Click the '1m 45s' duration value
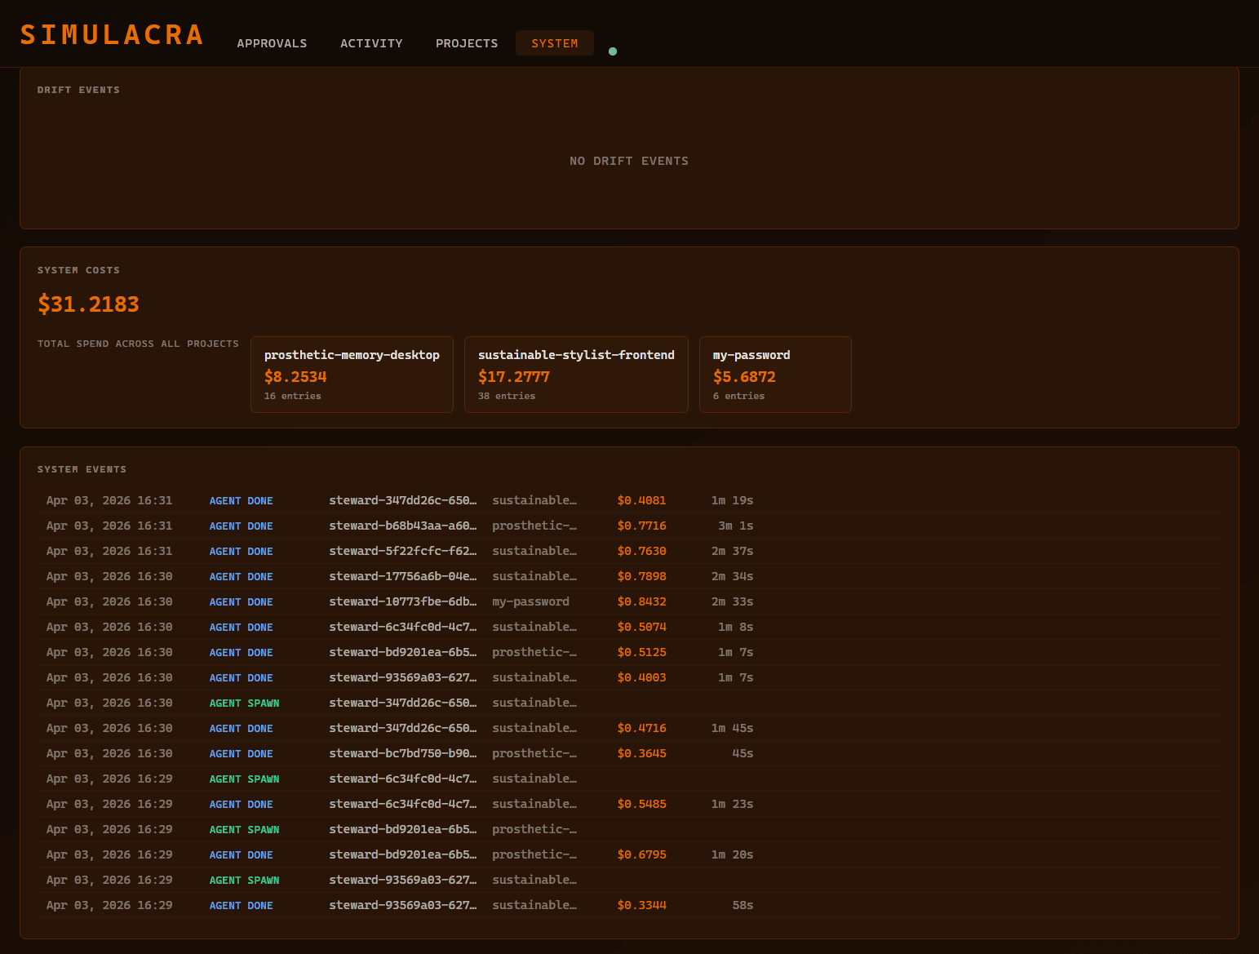The height and width of the screenshot is (954, 1259). 732,728
